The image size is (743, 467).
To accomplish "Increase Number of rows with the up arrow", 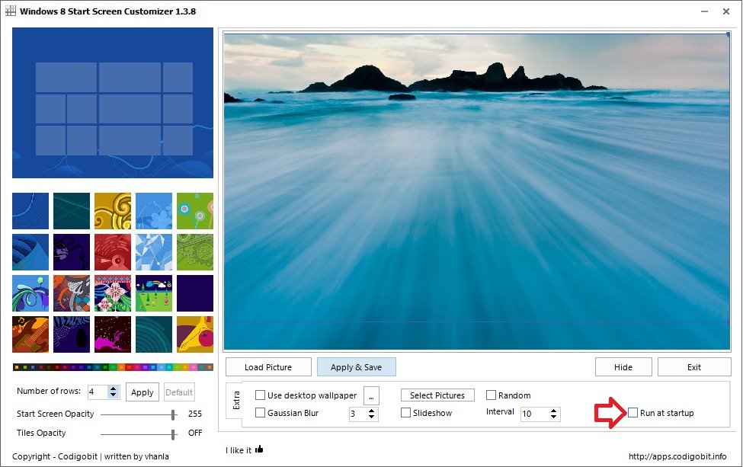I will (113, 389).
